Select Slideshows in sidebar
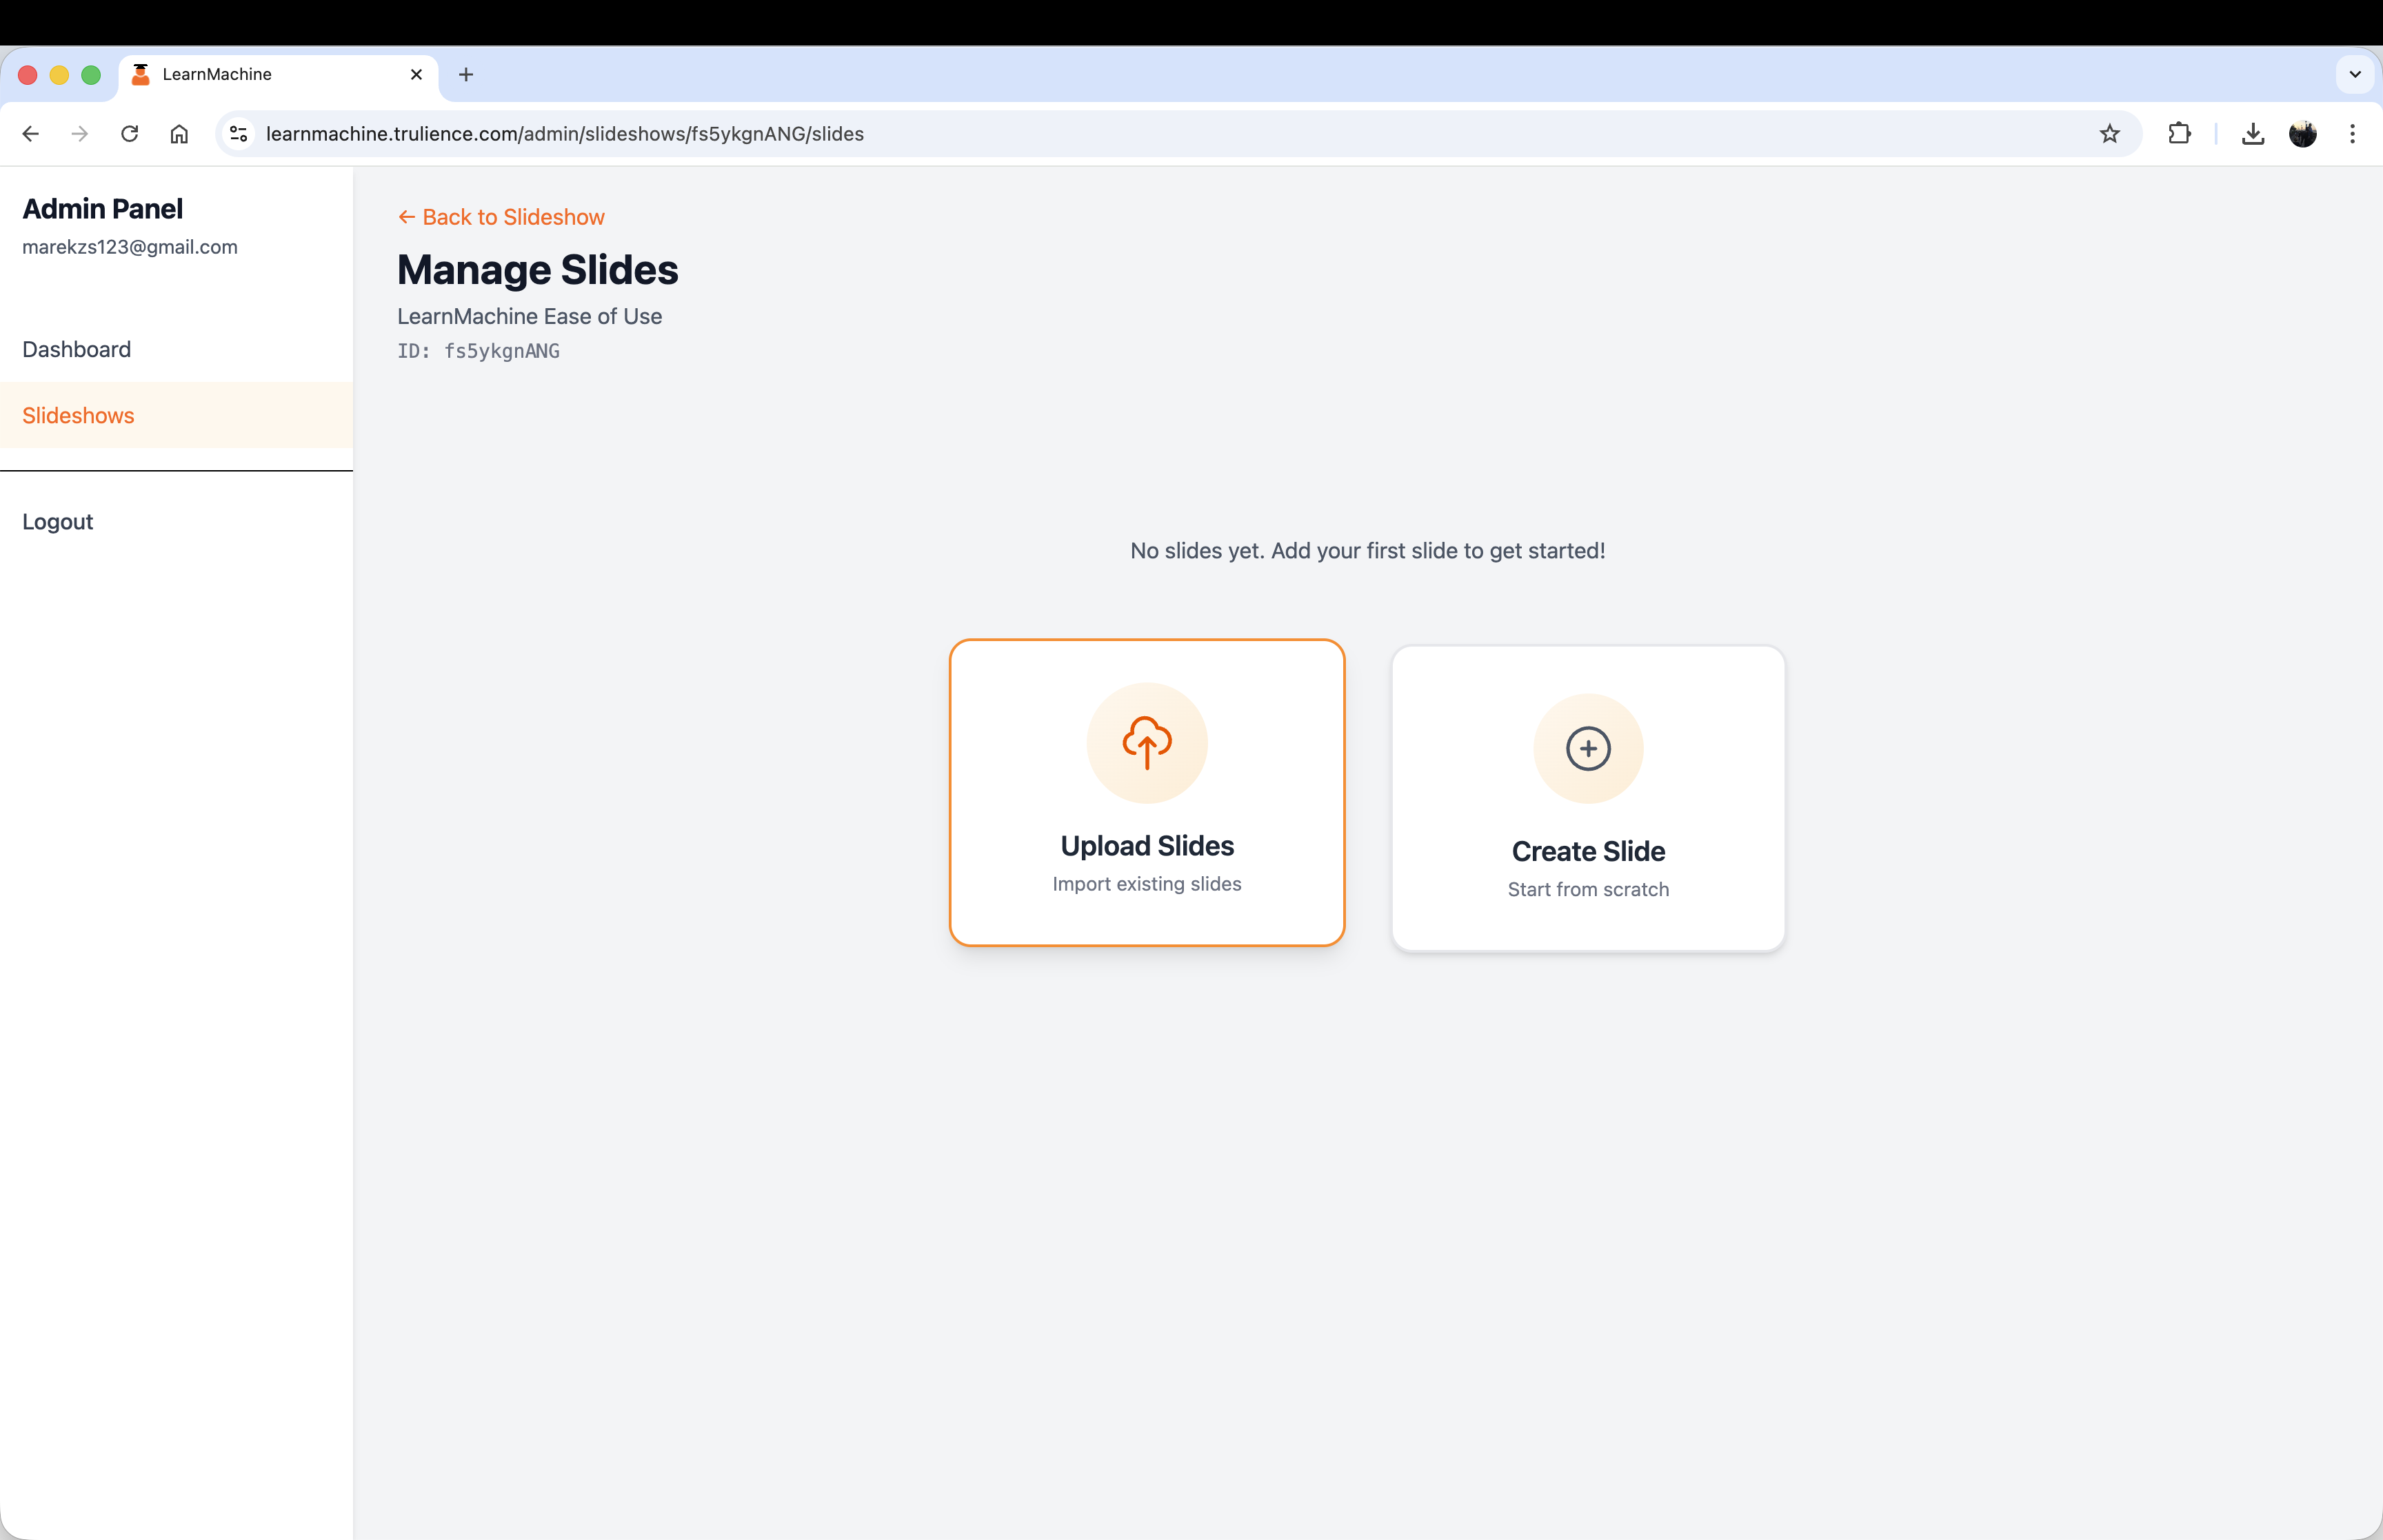 coord(78,415)
